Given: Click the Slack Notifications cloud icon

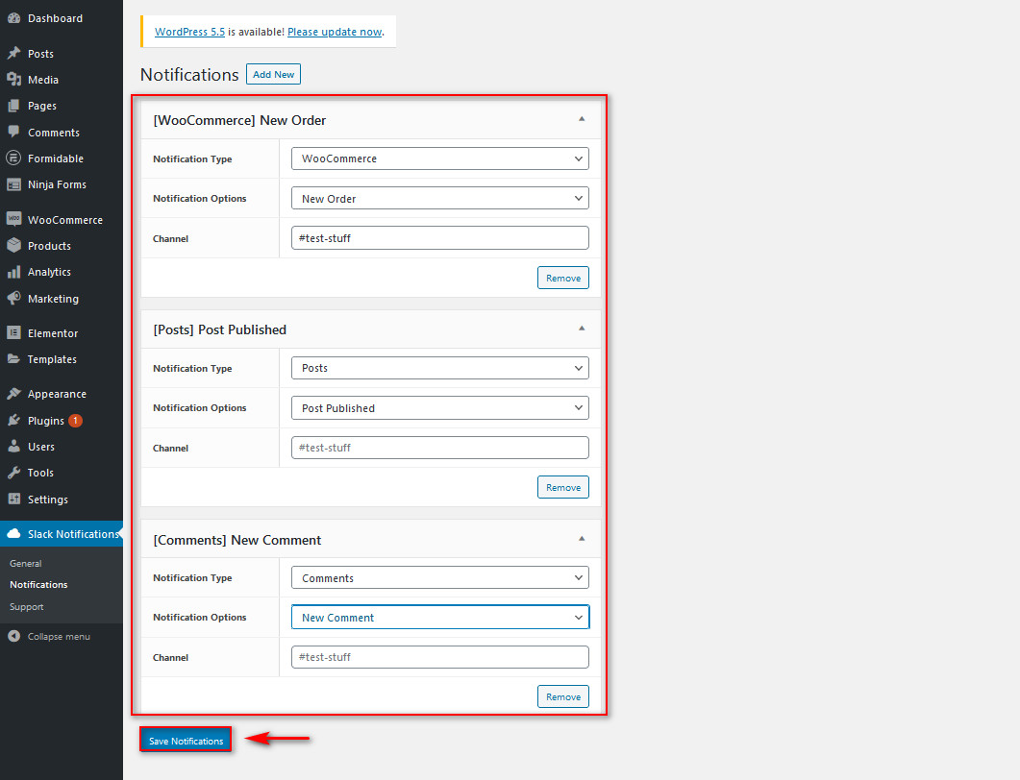Looking at the screenshot, I should (x=13, y=534).
